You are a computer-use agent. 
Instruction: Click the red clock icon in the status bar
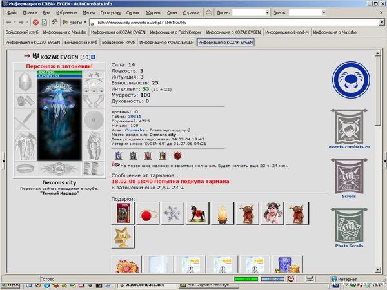[x=291, y=279]
